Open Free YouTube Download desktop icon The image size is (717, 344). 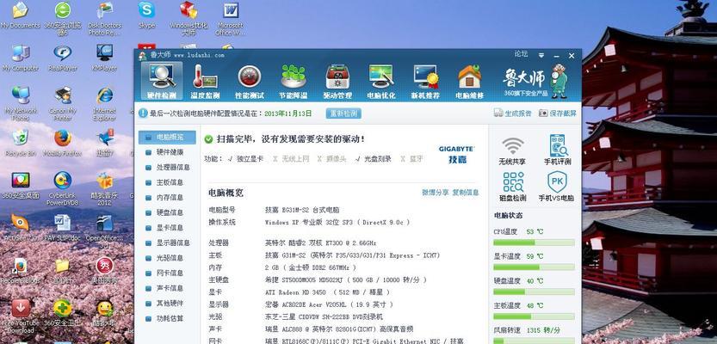21,316
